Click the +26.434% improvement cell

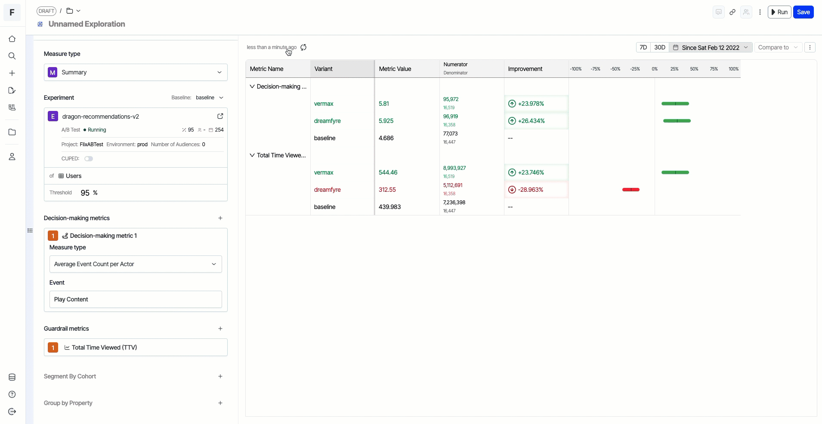(536, 121)
